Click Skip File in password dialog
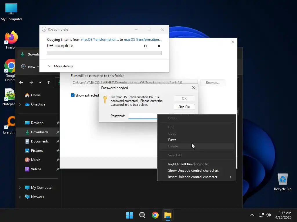 [x=184, y=107]
